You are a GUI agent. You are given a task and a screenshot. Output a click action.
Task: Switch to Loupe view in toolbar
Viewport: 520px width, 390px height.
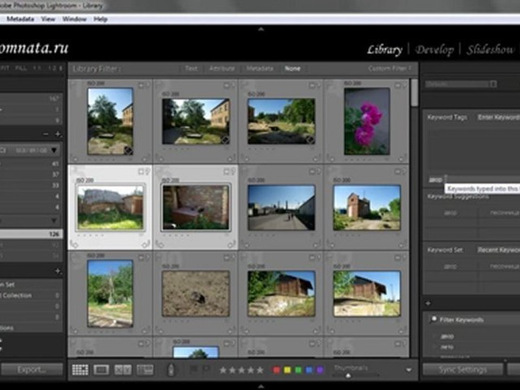101,370
